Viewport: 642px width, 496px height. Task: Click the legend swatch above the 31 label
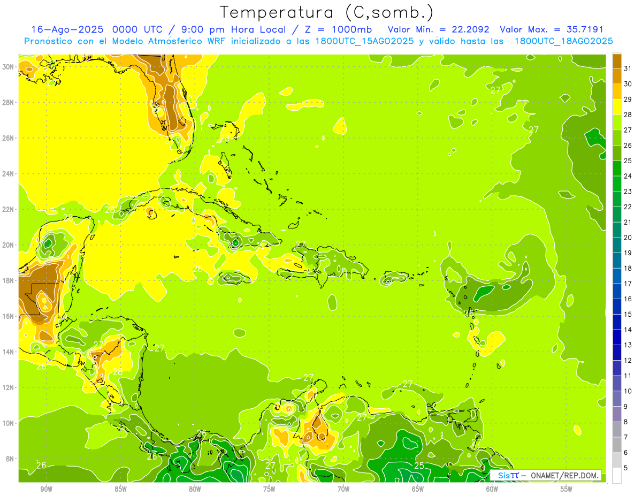coord(617,61)
